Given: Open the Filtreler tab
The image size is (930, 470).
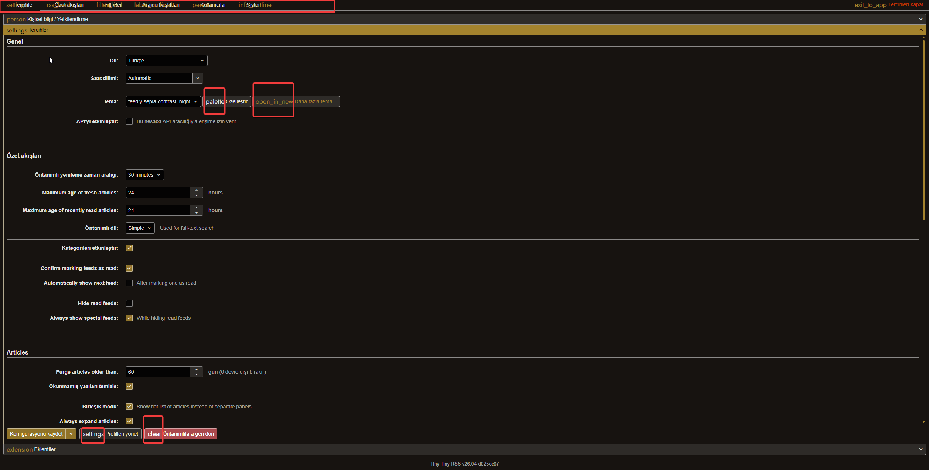Looking at the screenshot, I should tap(109, 5).
